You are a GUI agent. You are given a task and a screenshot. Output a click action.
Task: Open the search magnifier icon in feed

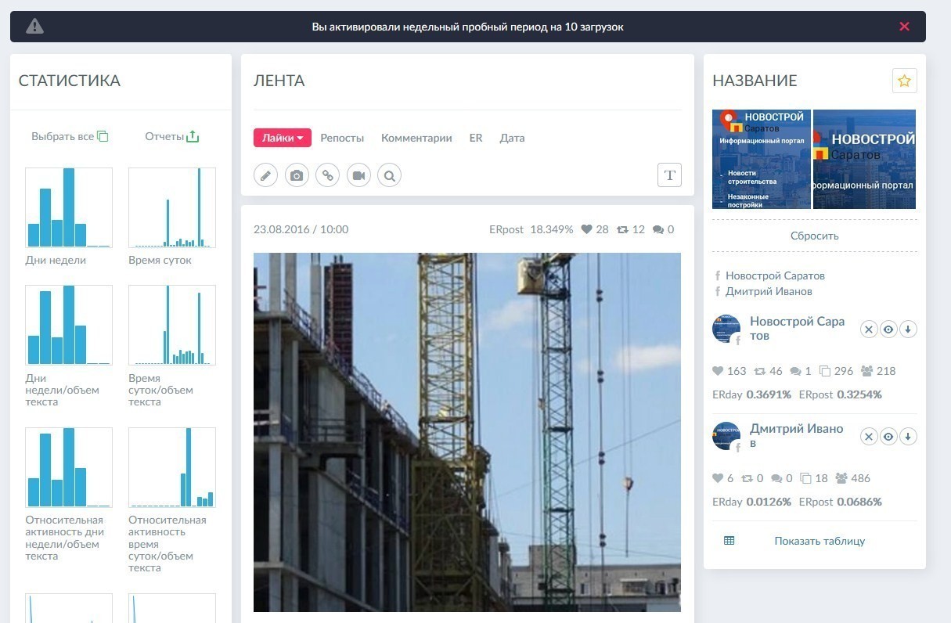(389, 175)
